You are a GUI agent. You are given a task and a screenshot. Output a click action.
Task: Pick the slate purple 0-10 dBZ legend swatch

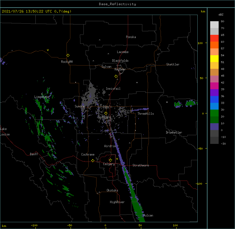click(214, 127)
